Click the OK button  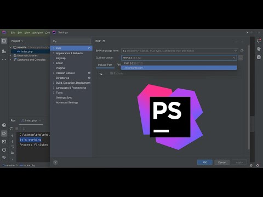(205, 162)
